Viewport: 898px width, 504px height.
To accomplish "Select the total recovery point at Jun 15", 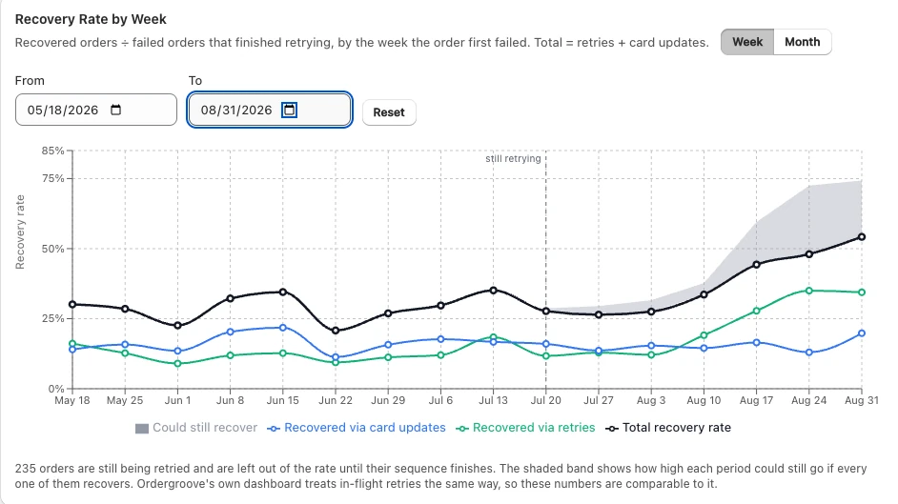I will (x=283, y=292).
